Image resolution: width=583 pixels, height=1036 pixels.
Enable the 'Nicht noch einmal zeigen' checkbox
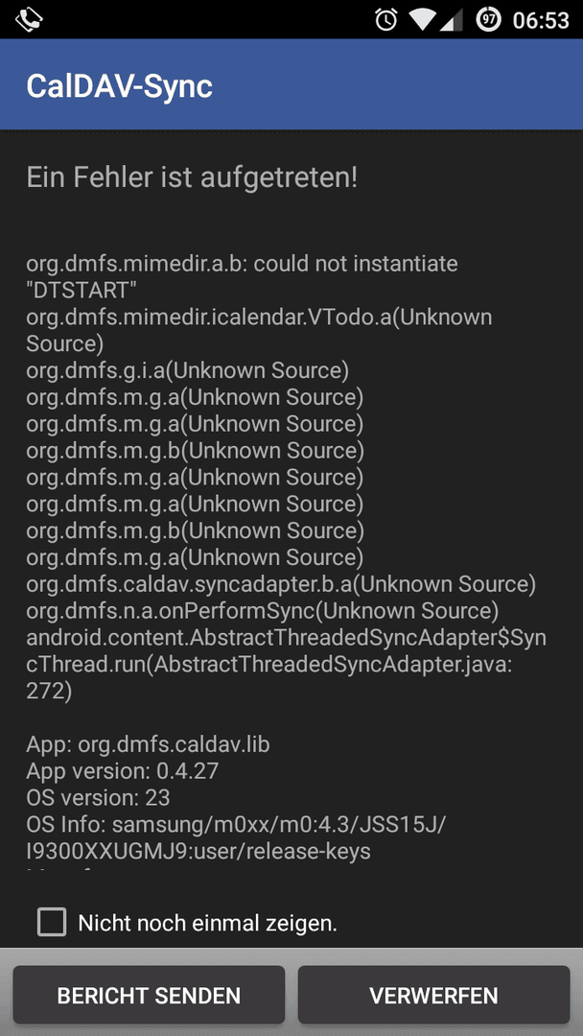[52, 922]
